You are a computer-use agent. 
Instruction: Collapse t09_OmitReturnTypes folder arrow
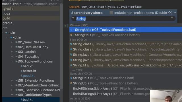coord(12,95)
